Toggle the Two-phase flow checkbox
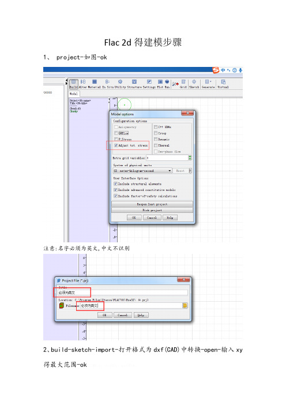This screenshot has width=286, height=405. click(x=156, y=152)
